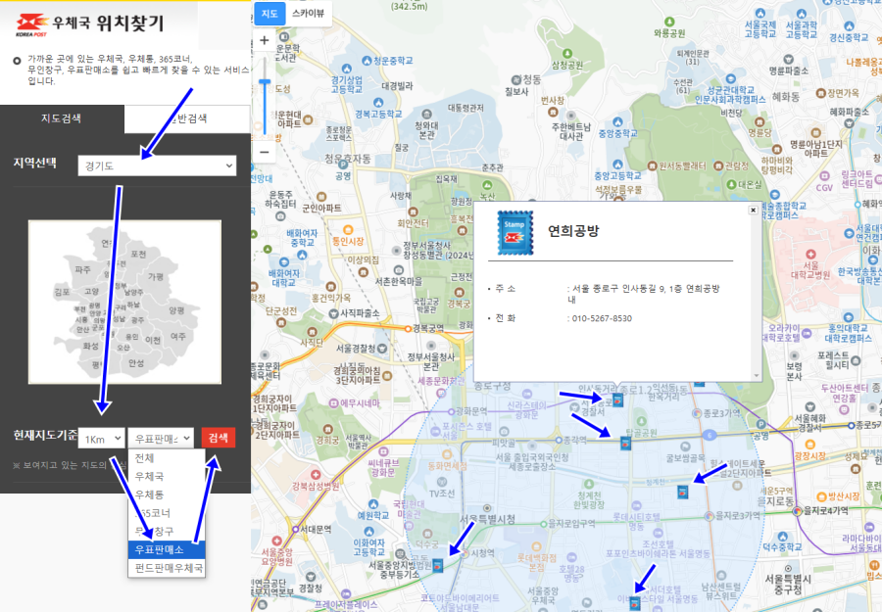Screen dimensions: 882x612
Task: Click the 삼청공원 park icon
Action: [x=567, y=54]
